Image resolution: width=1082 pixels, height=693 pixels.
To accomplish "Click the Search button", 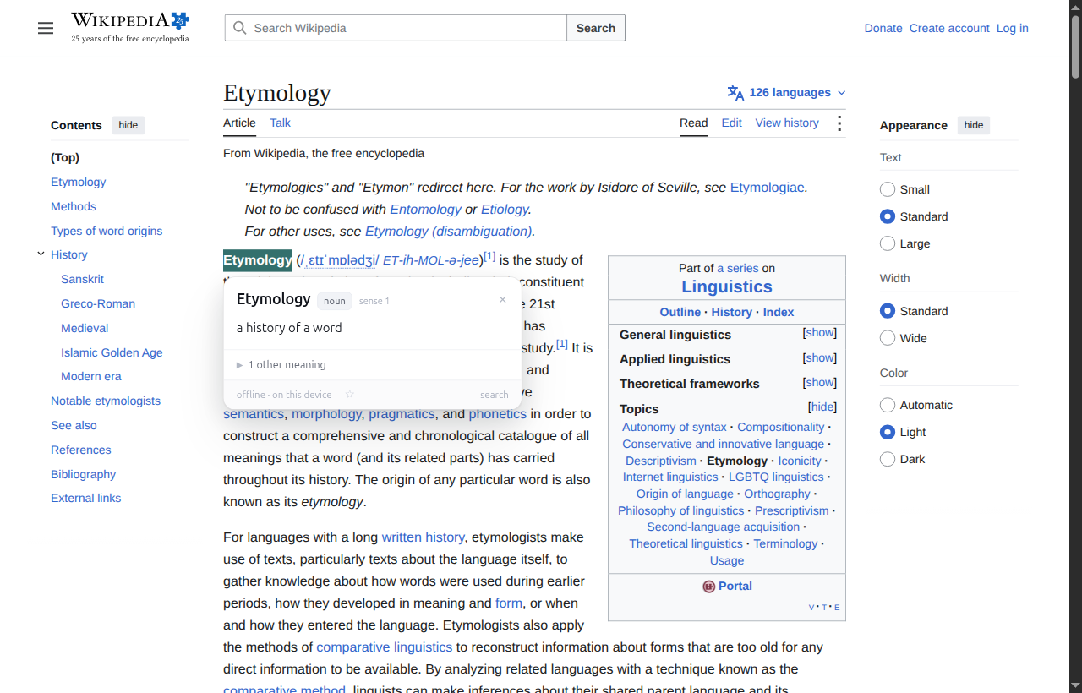I will point(596,28).
